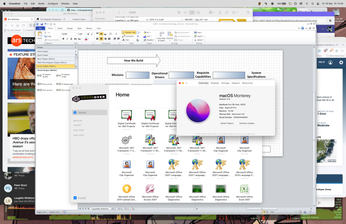Screen dimensions: 346x224
Task: Select Visio 2010 bottle in CrossOver sidebar
Action: (79, 135)
